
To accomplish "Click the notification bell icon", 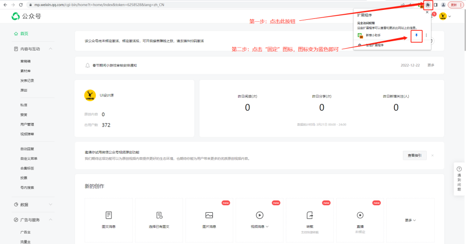I will (88, 65).
